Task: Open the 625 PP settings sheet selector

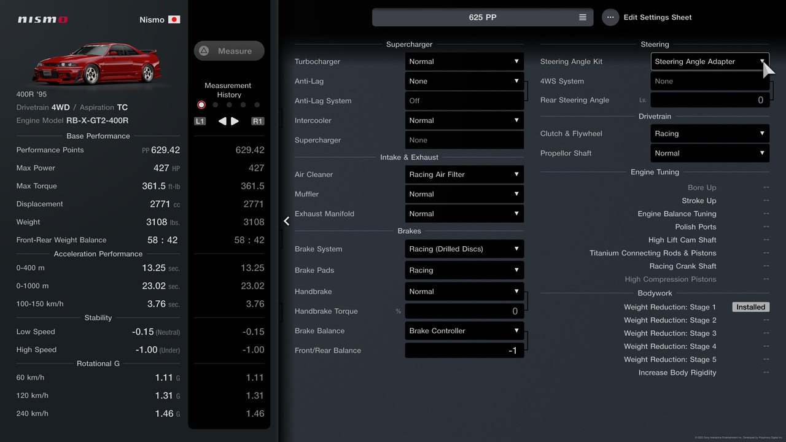Action: point(483,17)
